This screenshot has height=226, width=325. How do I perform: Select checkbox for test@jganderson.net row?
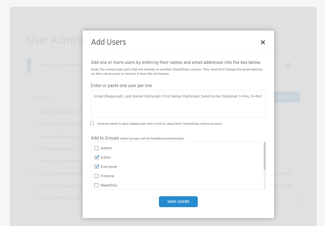click(32, 198)
